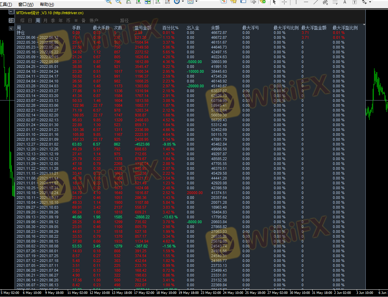Toggle the √ checkbox on left panel

pyautogui.click(x=11, y=28)
